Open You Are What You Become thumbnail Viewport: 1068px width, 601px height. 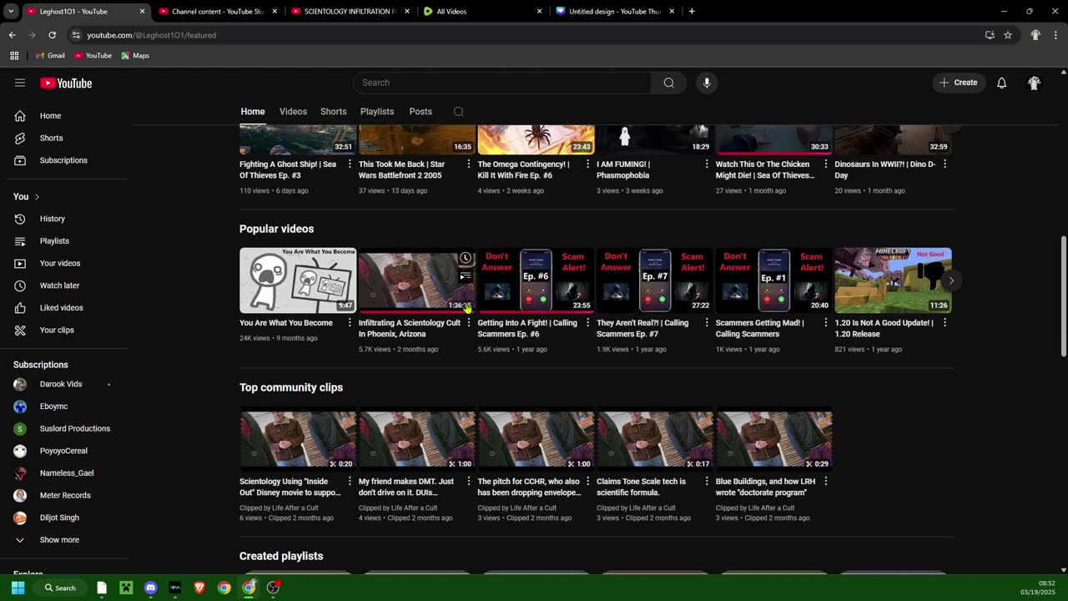coord(298,280)
